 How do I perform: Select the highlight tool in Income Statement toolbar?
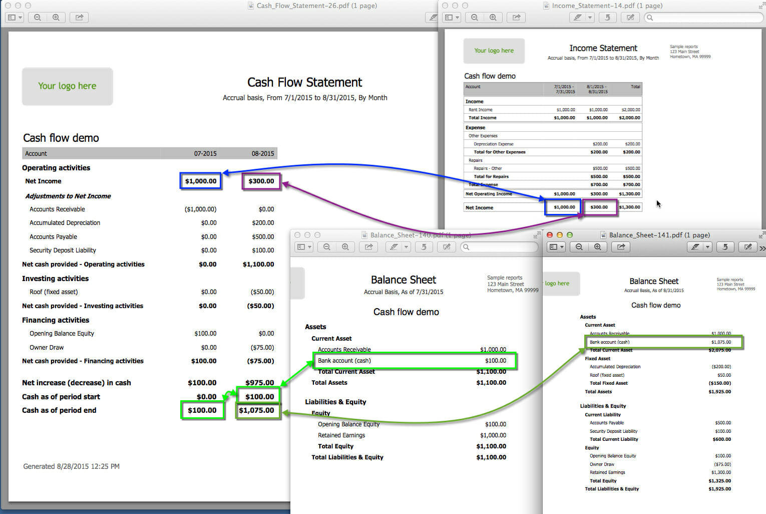(578, 17)
